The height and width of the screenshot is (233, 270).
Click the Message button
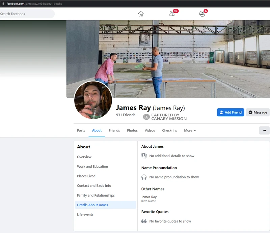pos(258,112)
